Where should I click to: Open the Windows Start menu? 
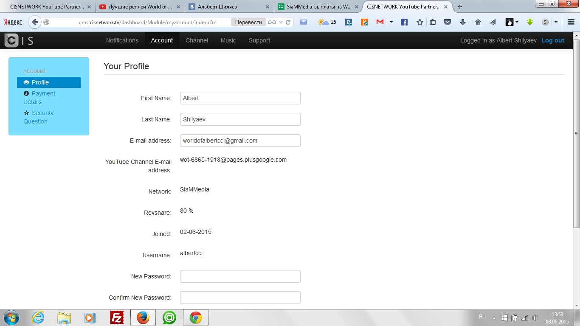[11, 318]
